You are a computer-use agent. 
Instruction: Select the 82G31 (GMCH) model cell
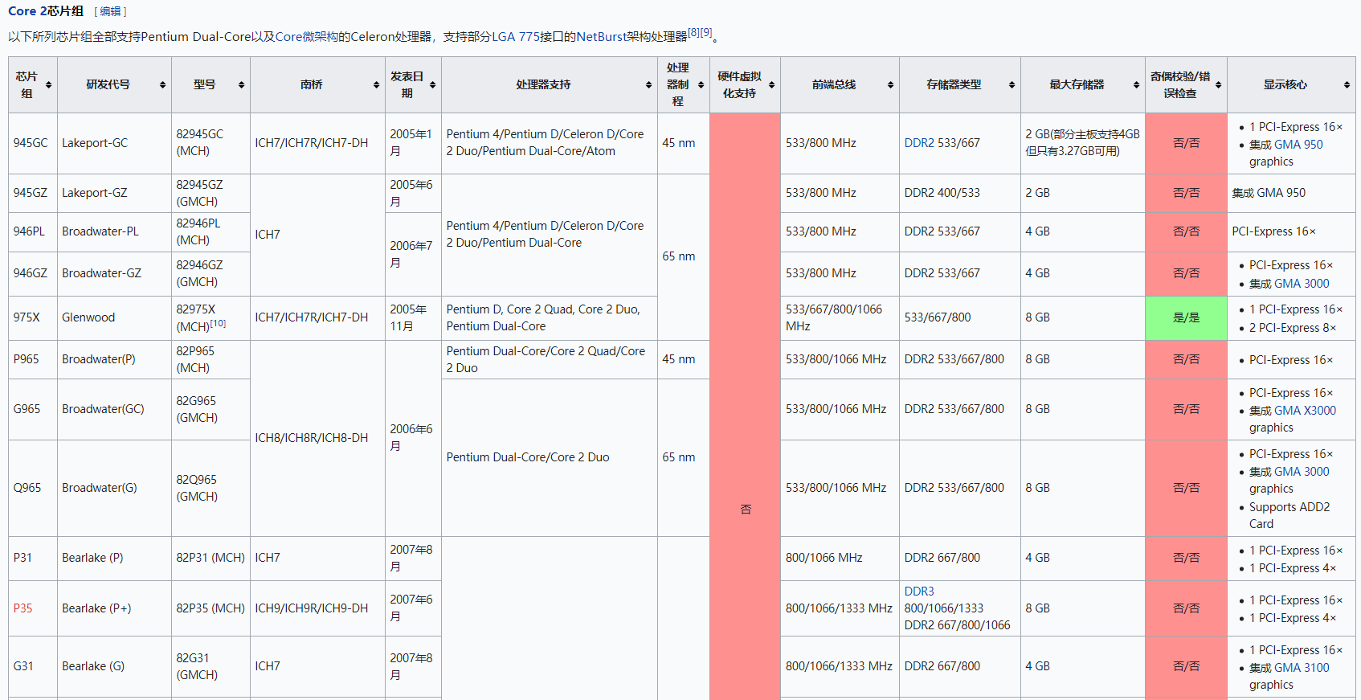[x=210, y=666]
